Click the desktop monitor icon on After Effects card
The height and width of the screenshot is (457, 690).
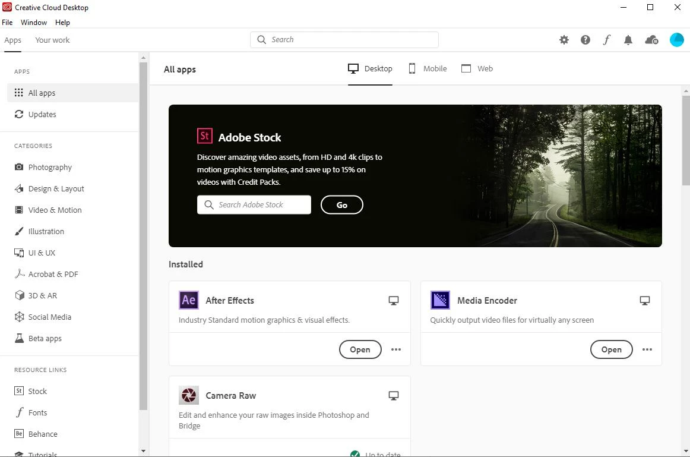[x=394, y=301]
